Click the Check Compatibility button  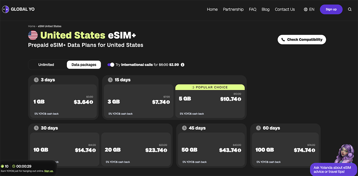pyautogui.click(x=302, y=39)
